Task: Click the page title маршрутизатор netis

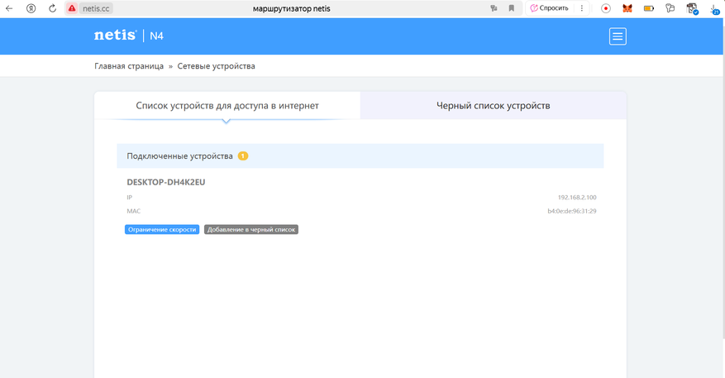Action: coord(291,8)
